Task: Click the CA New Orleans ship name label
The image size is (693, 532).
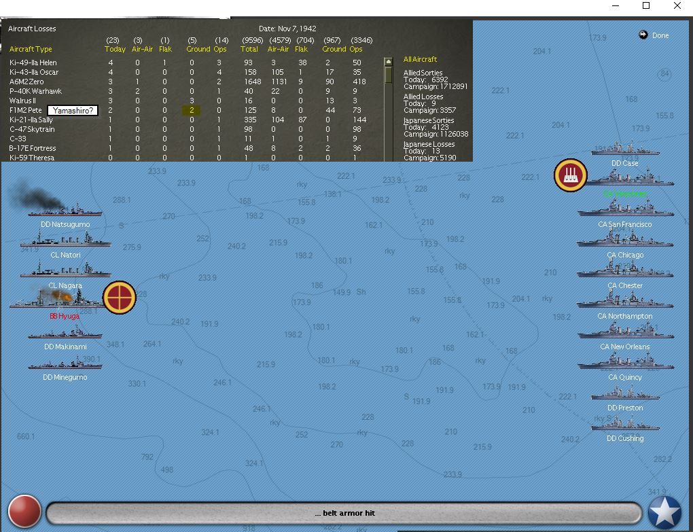Action: 625,347
